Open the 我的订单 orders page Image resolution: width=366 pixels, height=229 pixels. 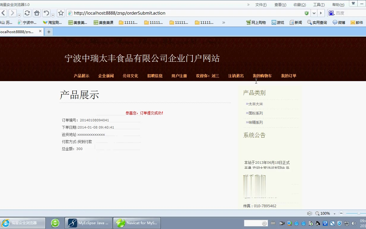tap(288, 76)
